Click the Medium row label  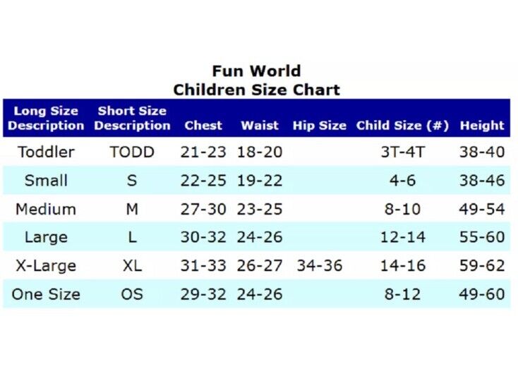46,209
